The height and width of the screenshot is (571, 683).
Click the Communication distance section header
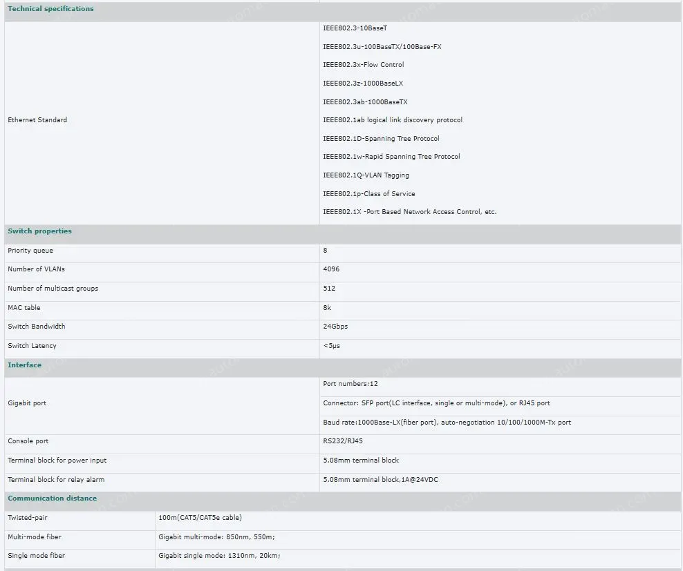52,499
